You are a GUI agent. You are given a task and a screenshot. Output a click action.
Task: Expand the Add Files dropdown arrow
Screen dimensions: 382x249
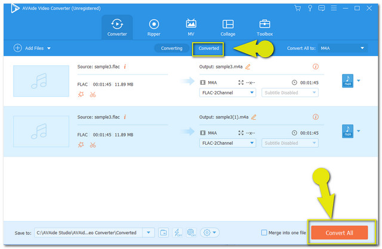(x=49, y=48)
